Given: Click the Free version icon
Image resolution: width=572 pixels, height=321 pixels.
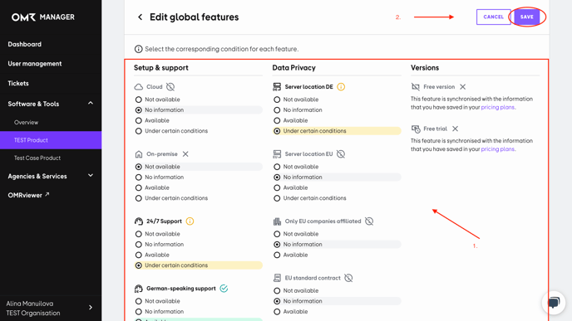Looking at the screenshot, I should (416, 87).
